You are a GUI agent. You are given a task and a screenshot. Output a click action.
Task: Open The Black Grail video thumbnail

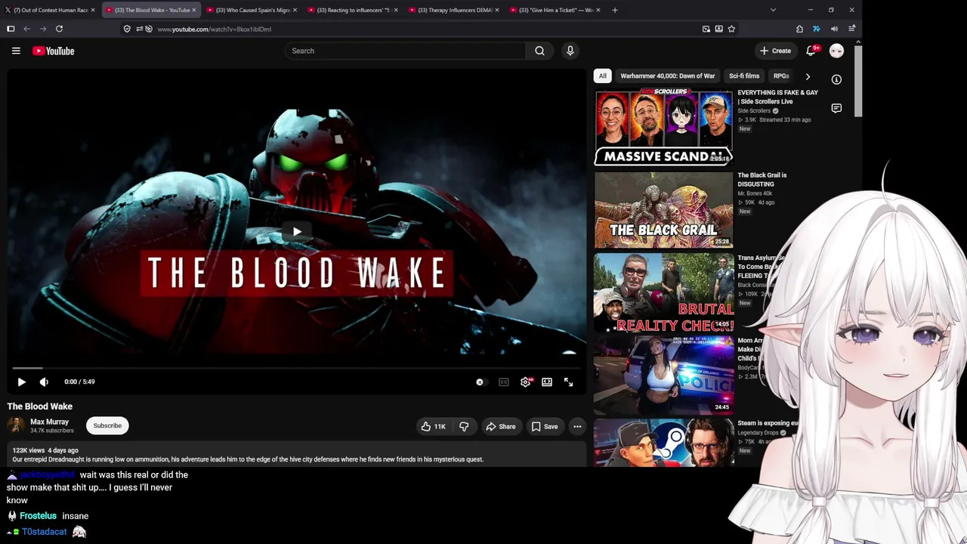coord(663,210)
